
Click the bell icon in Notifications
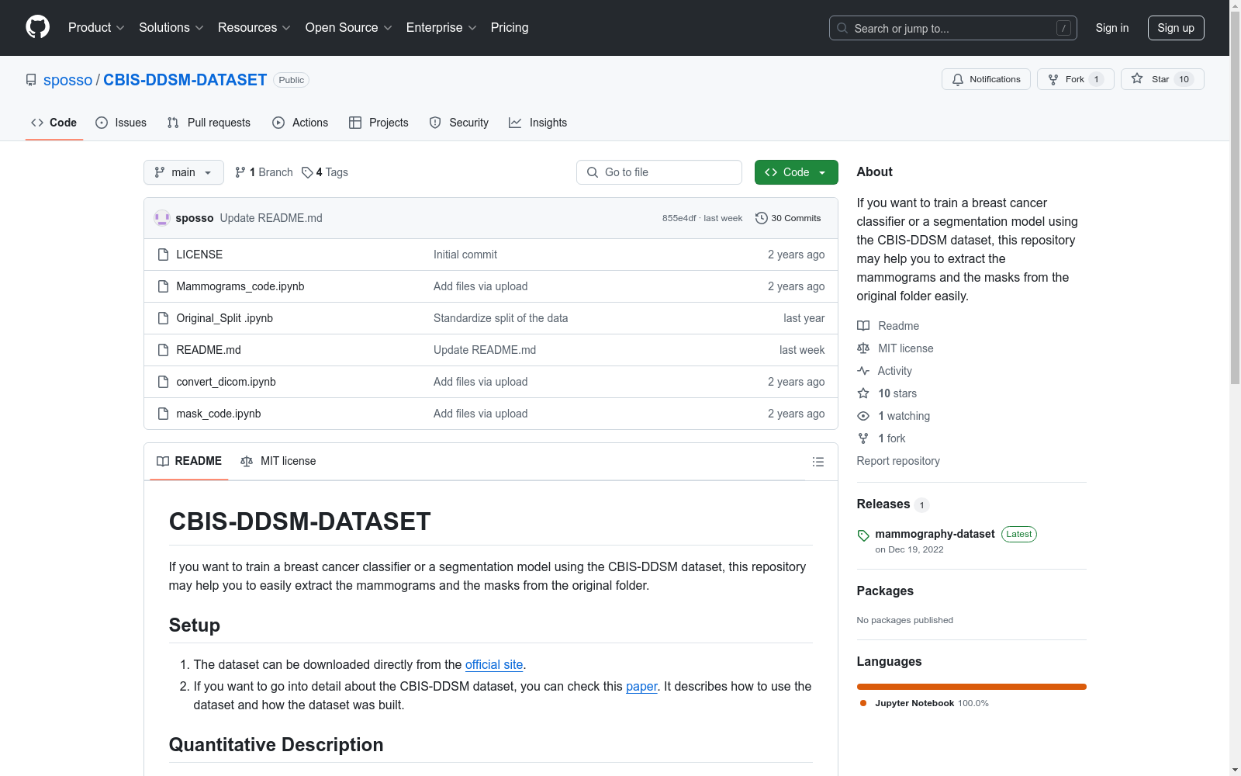[x=958, y=79]
